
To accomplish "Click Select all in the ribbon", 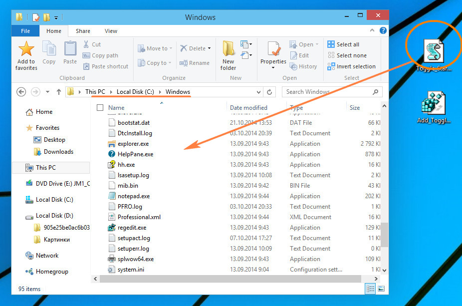I will [343, 44].
